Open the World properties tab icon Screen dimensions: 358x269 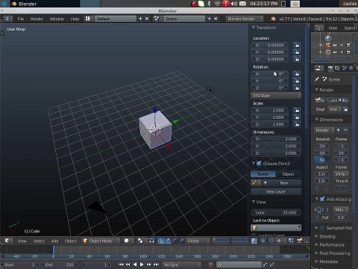351,68
